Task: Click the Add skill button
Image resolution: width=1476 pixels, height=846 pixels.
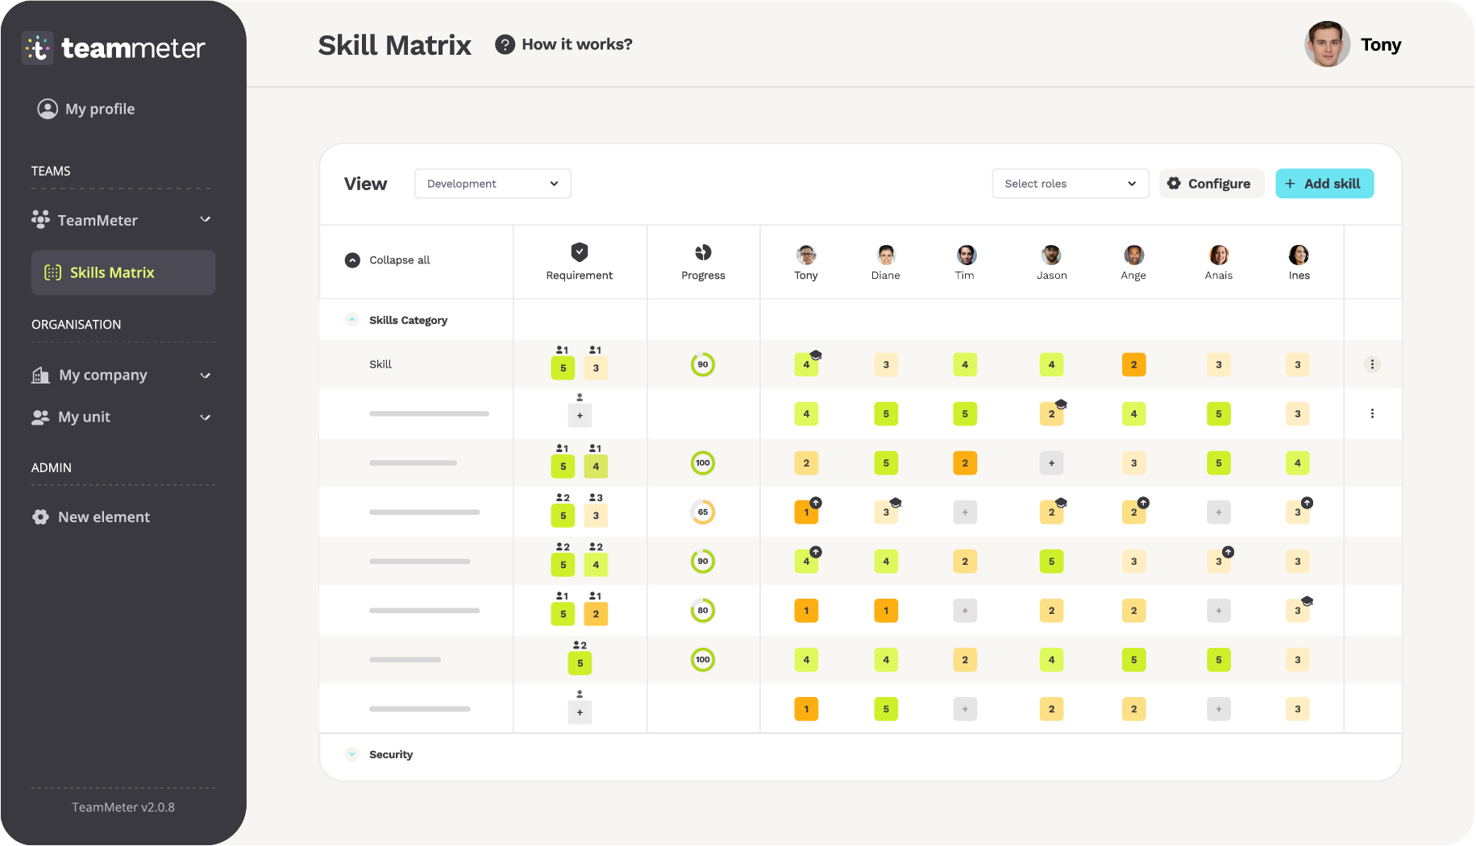Action: [1324, 183]
